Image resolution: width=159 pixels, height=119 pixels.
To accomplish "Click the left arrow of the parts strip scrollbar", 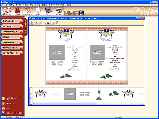I will pyautogui.click(x=34, y=103).
